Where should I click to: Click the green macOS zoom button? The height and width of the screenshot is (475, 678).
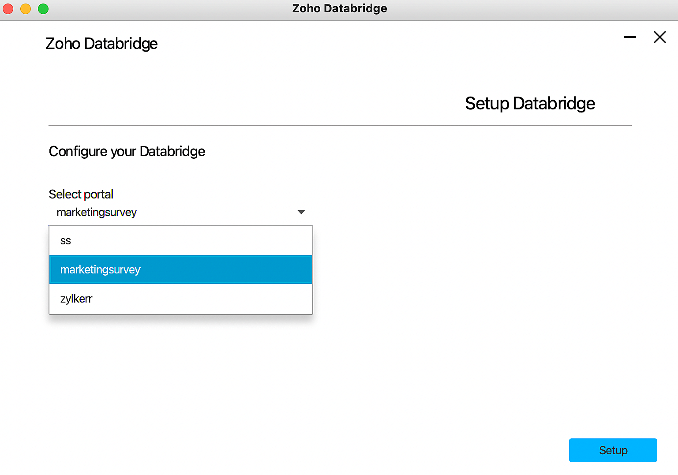click(x=43, y=8)
